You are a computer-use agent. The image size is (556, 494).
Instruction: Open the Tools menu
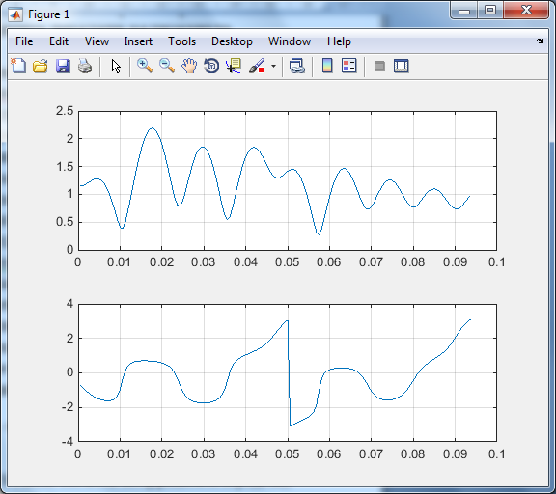point(181,41)
